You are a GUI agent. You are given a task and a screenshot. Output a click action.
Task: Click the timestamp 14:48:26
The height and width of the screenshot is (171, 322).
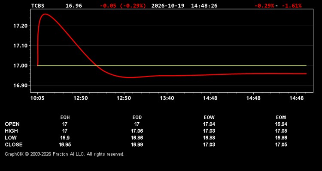click(204, 6)
